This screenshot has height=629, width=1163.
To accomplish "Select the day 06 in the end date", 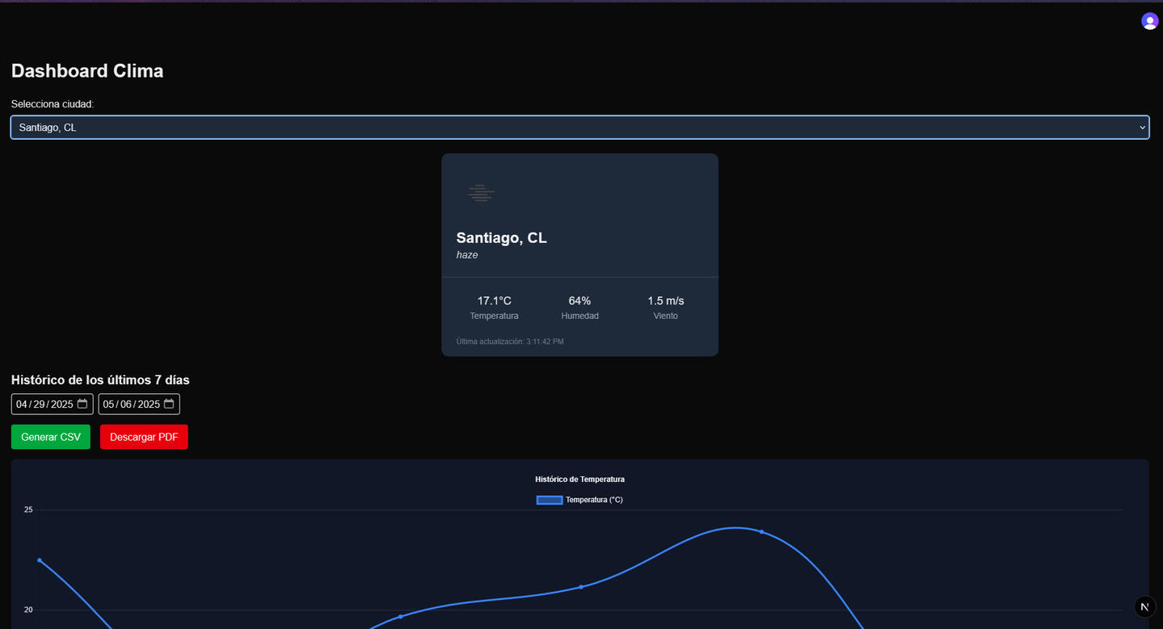I will tap(125, 405).
